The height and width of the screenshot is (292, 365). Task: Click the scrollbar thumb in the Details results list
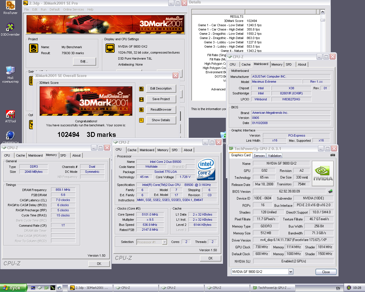pos(323,20)
